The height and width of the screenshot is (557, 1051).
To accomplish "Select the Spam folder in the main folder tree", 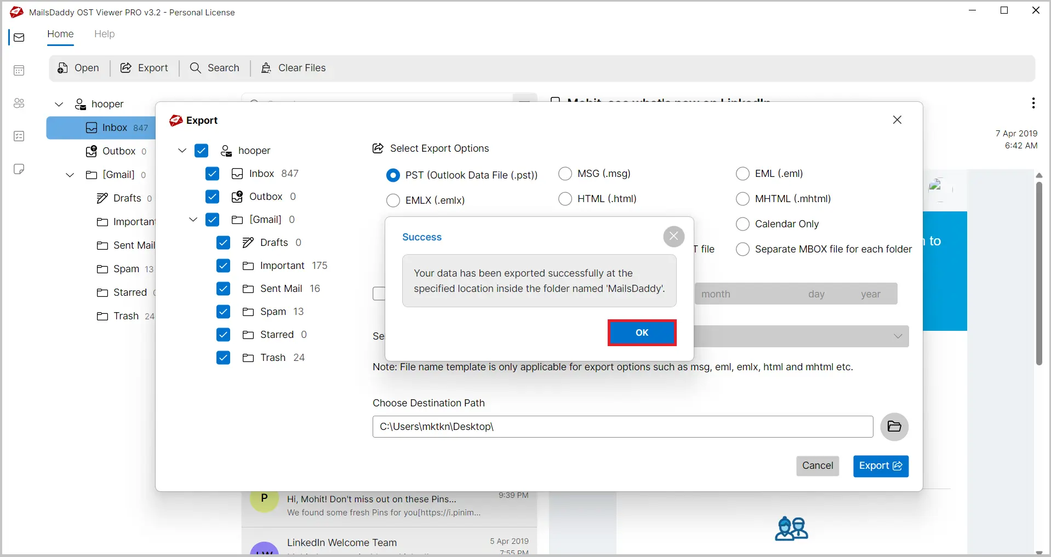I will (125, 269).
